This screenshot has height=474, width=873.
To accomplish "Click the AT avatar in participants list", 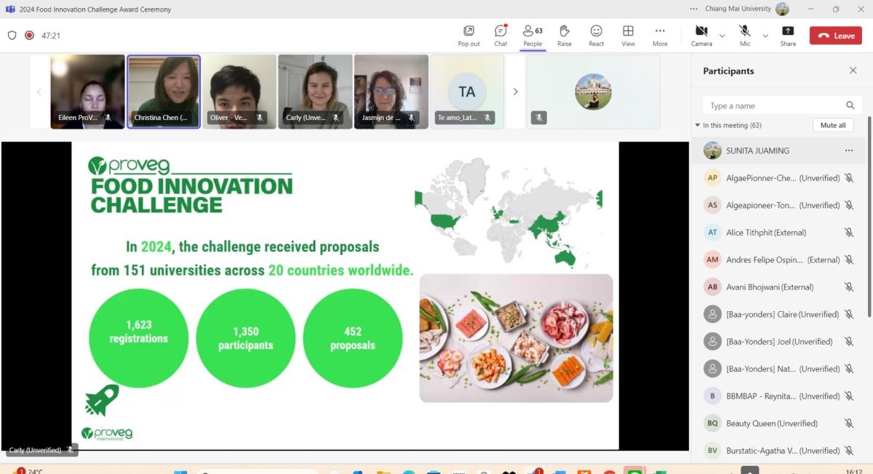I will point(712,233).
